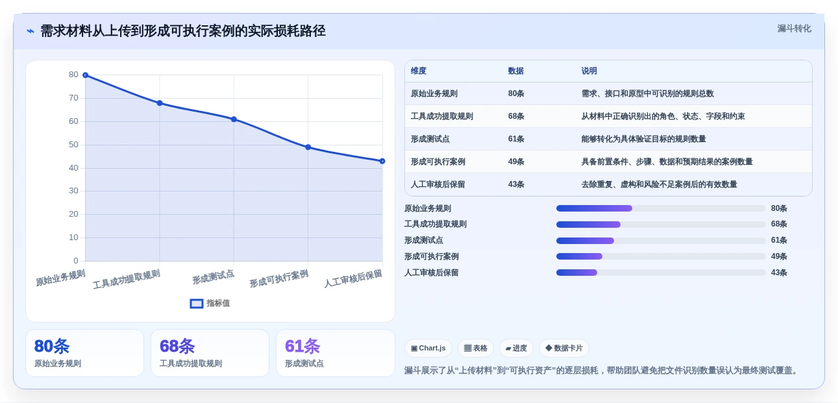Image resolution: width=838 pixels, height=403 pixels.
Task: Click table data cell 49条
Action: coord(516,162)
